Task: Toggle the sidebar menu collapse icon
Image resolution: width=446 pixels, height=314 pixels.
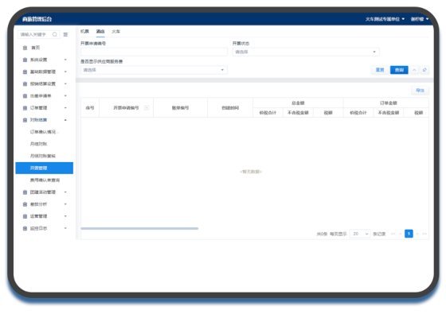Action: pyautogui.click(x=65, y=35)
